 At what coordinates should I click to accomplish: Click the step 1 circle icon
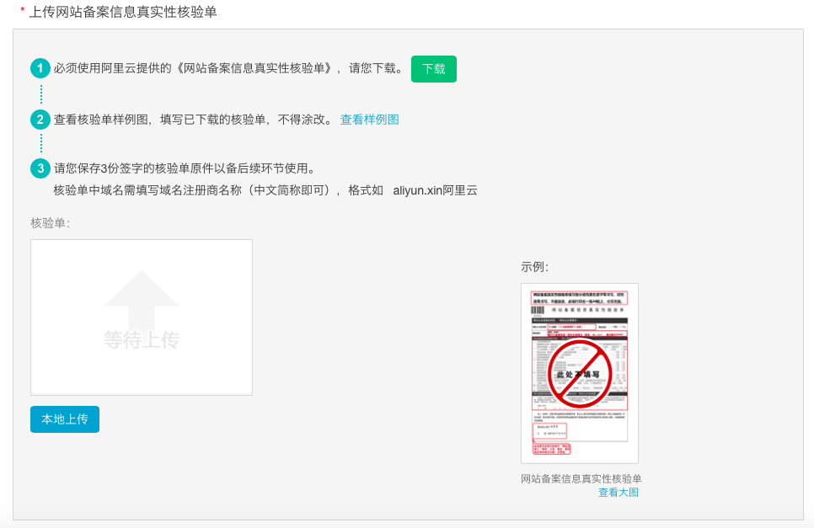pyautogui.click(x=40, y=68)
